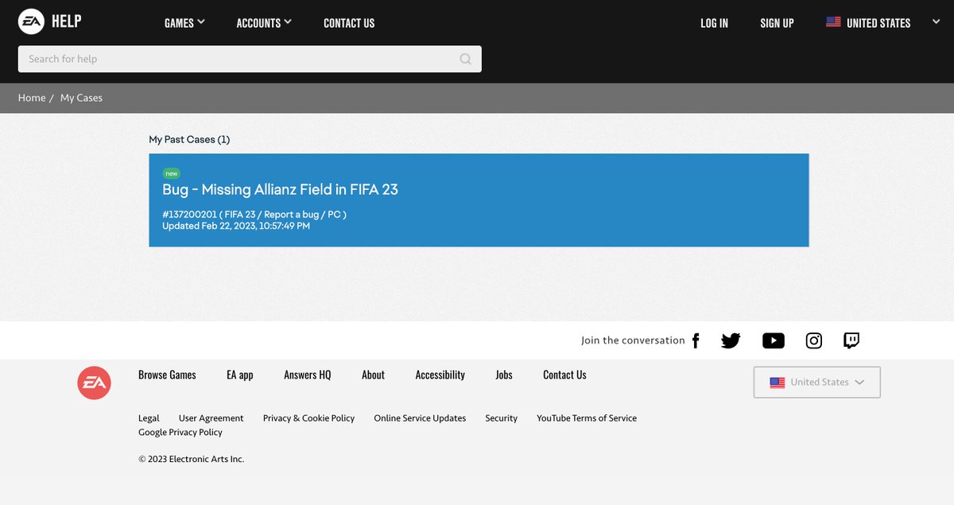Viewport: 954px width, 505px height.
Task: Open Accessibility footer link
Action: 440,375
